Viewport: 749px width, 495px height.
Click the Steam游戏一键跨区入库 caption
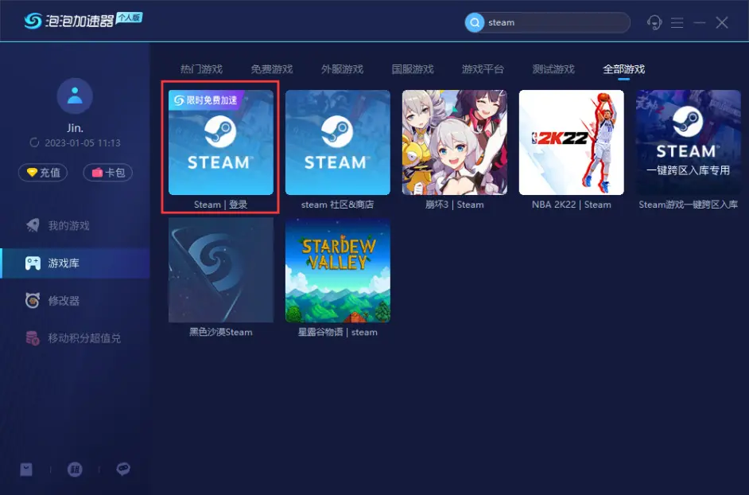coord(689,205)
